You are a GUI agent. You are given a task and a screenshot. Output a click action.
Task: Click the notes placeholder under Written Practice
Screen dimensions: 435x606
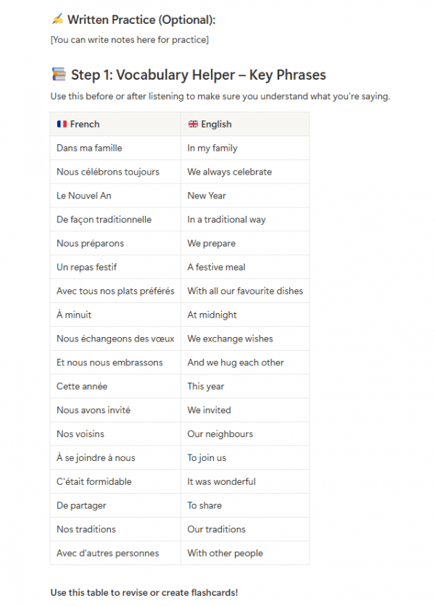(x=130, y=40)
